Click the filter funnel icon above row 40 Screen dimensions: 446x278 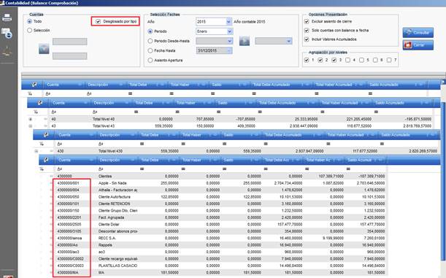tap(36, 112)
